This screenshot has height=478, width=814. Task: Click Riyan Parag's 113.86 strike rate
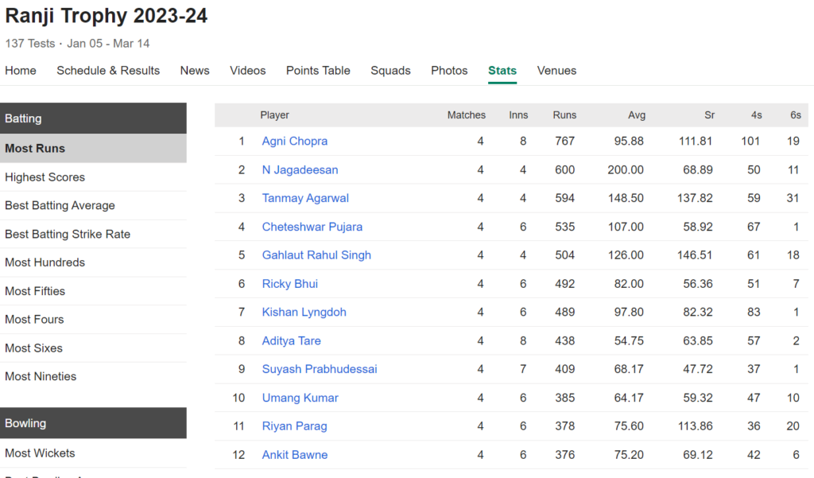[x=695, y=426]
